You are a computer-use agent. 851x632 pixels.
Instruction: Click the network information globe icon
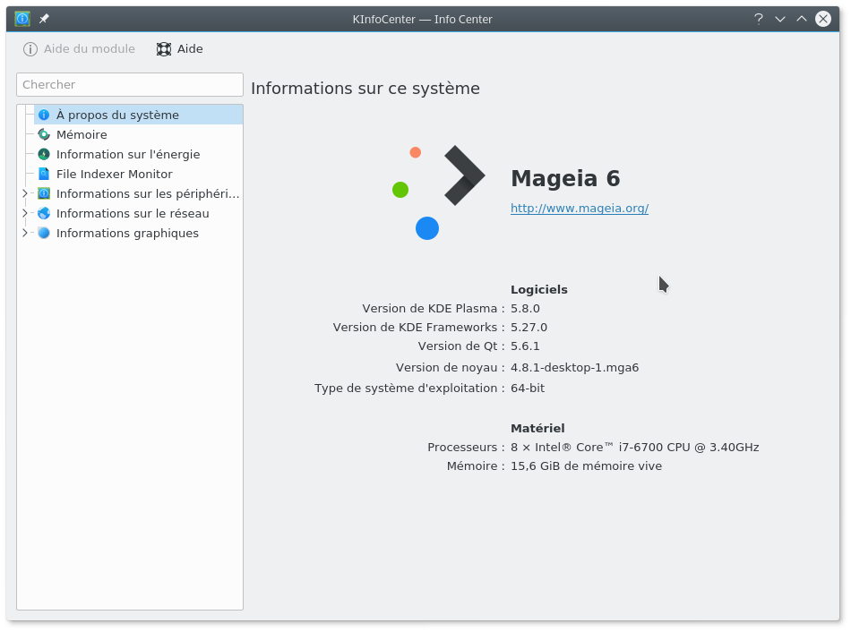[44, 213]
